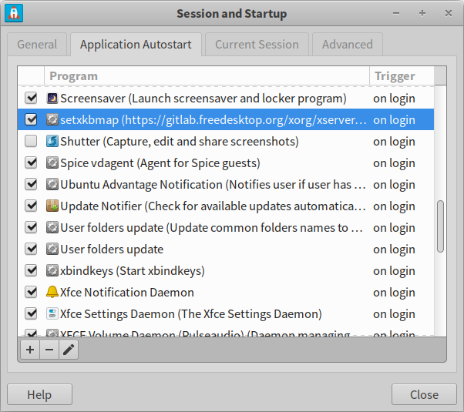
Task: Click the edit entry pencil icon
Action: click(x=69, y=350)
